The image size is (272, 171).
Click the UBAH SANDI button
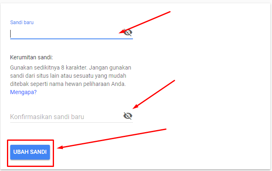click(30, 152)
